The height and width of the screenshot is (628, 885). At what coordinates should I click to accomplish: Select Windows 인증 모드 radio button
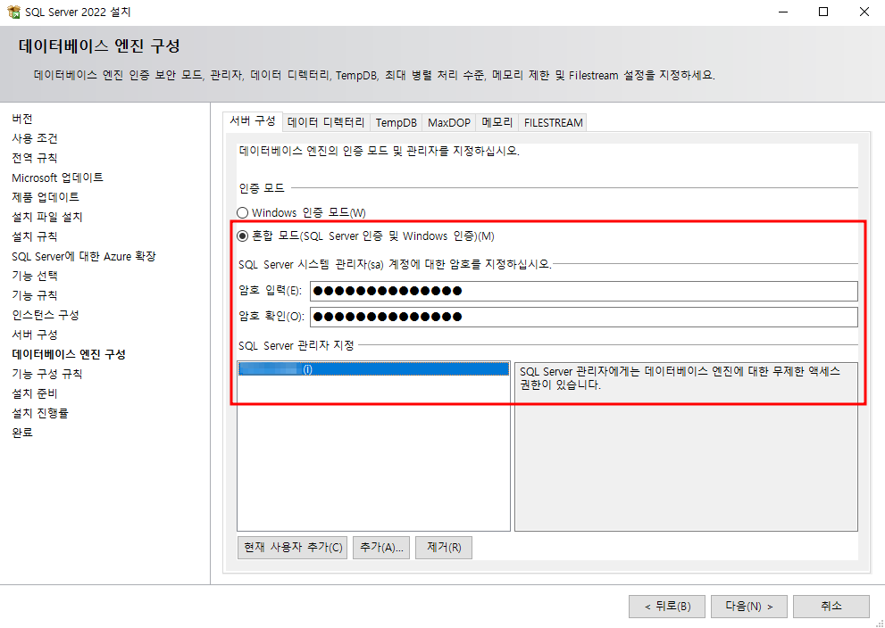[x=242, y=213]
